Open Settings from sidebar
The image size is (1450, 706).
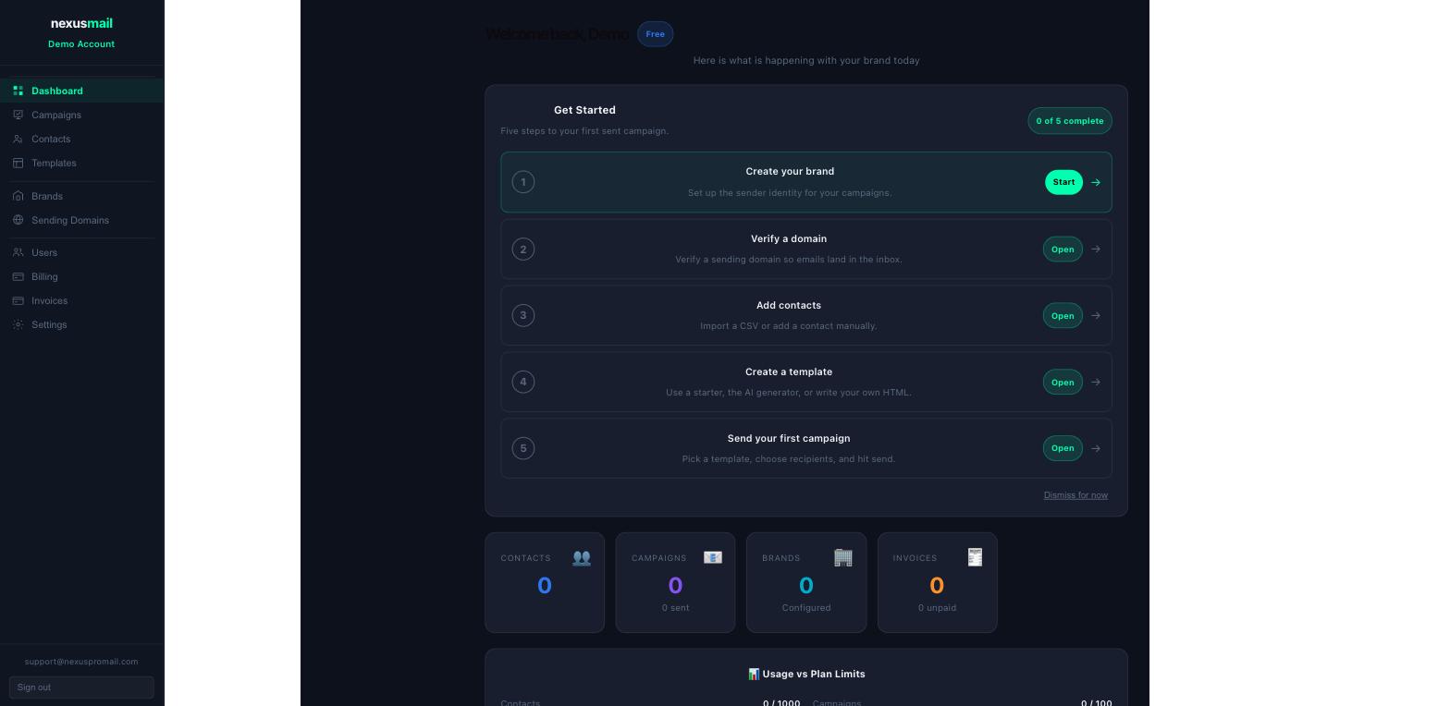coord(81,324)
